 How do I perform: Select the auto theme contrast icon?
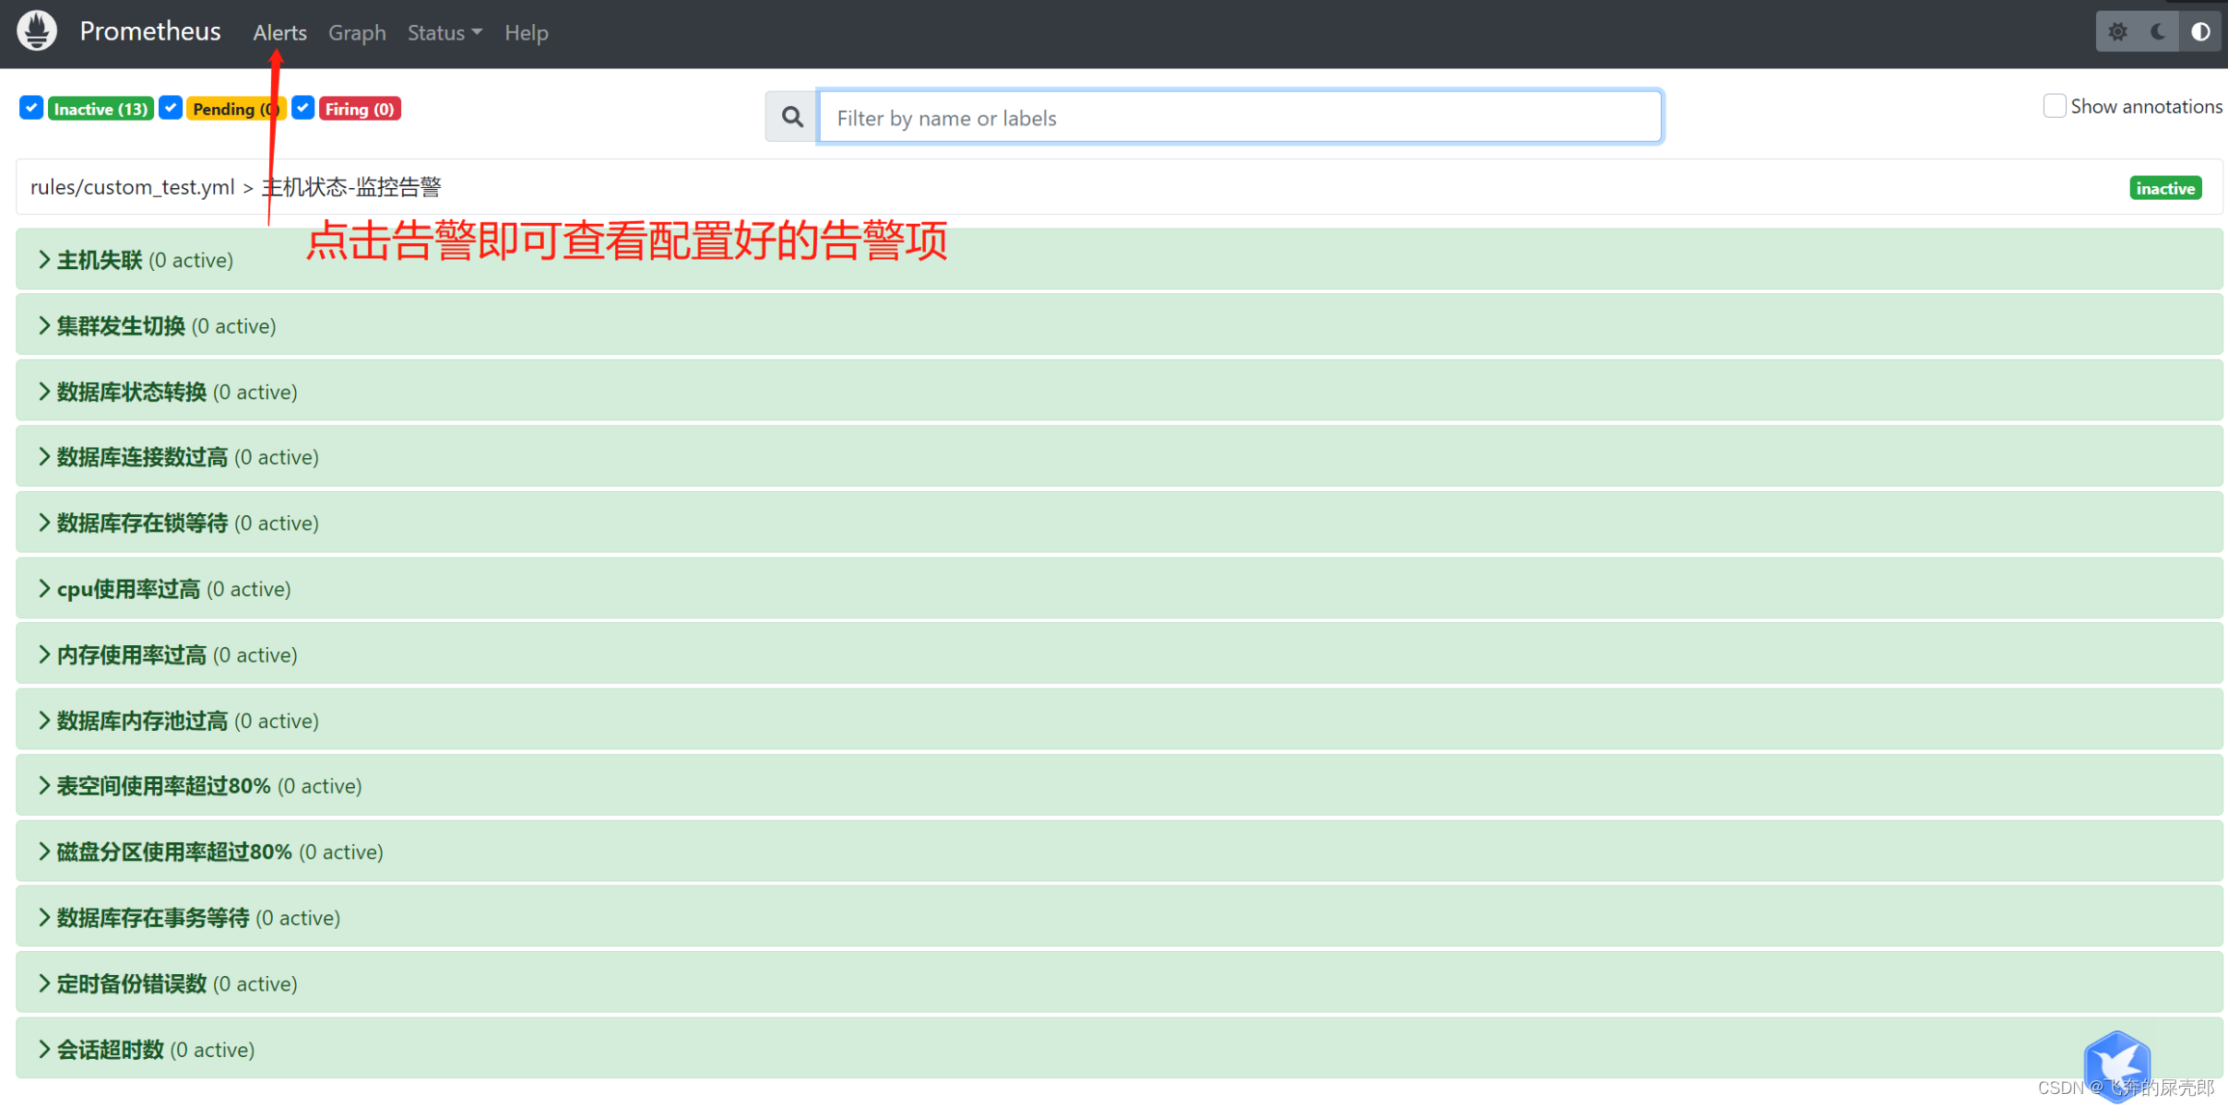[x=2201, y=30]
